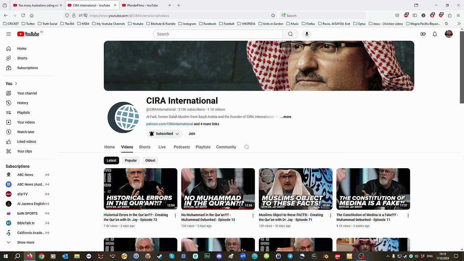Open Muslims Object to These Facts thumbnail

(x=295, y=189)
